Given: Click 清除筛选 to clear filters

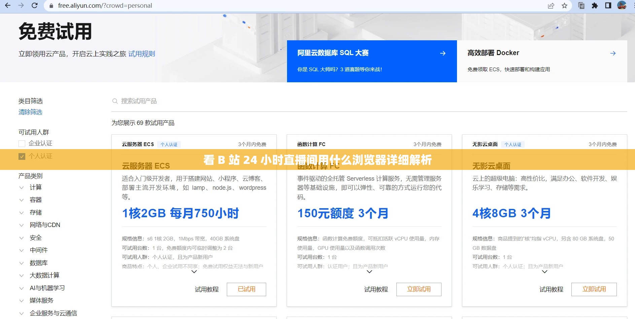Looking at the screenshot, I should [30, 112].
